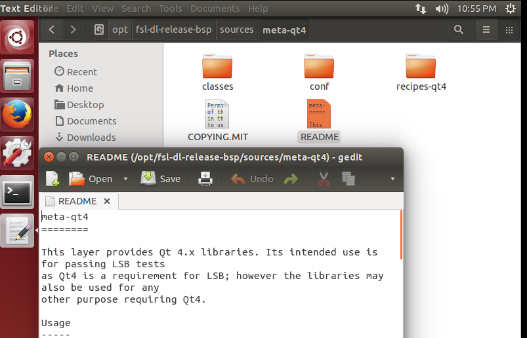Viewport: 527px width, 338px height.
Task: Navigate to sources path segment
Action: tap(237, 30)
